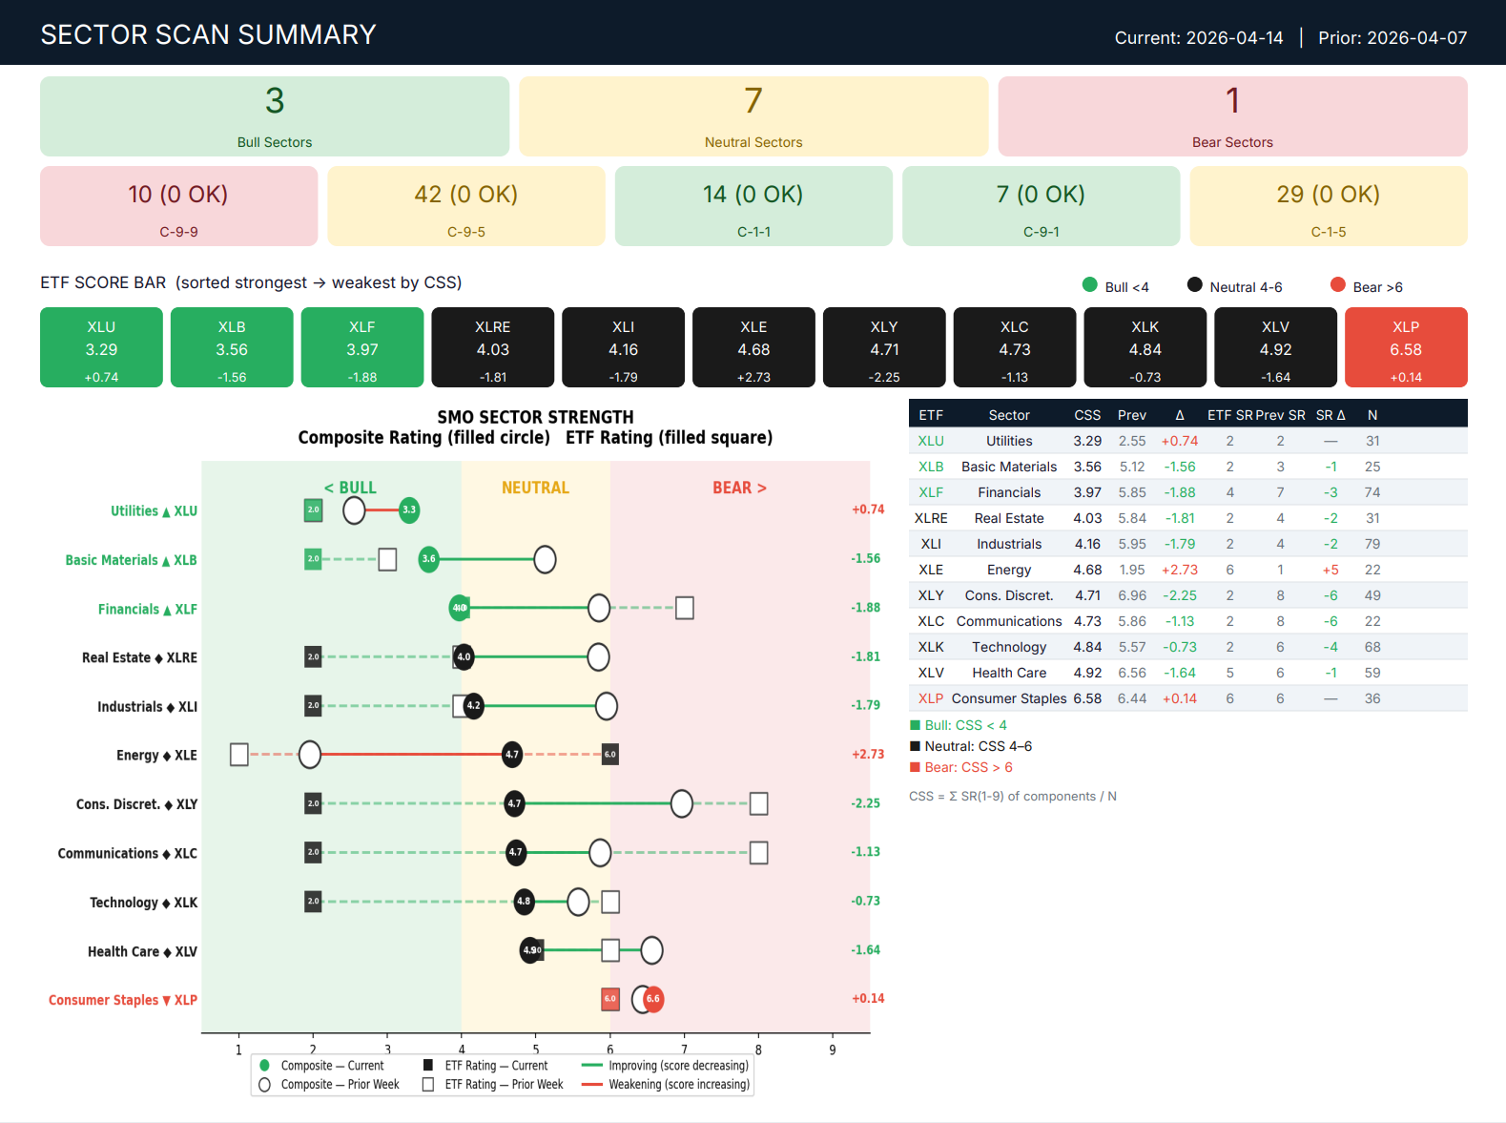Click the ETF column header
The width and height of the screenshot is (1506, 1123).
[931, 415]
